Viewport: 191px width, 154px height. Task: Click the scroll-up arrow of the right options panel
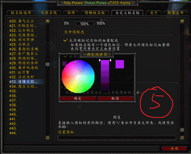tap(182, 21)
